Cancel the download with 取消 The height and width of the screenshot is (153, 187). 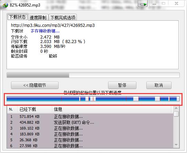tap(159, 85)
